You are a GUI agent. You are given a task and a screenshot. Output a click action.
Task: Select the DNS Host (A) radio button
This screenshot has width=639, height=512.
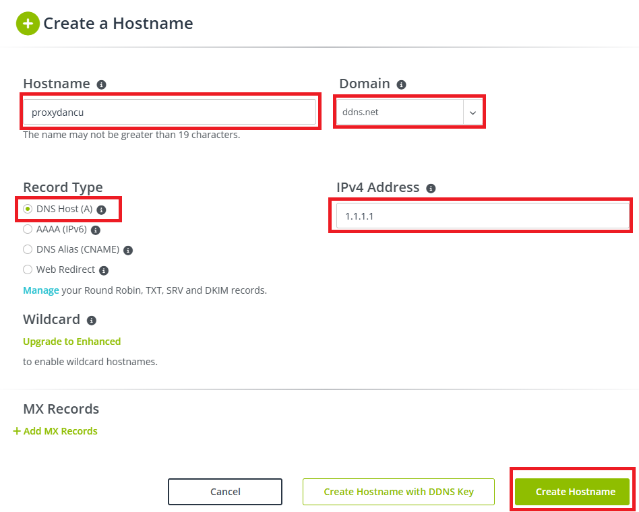tap(28, 209)
